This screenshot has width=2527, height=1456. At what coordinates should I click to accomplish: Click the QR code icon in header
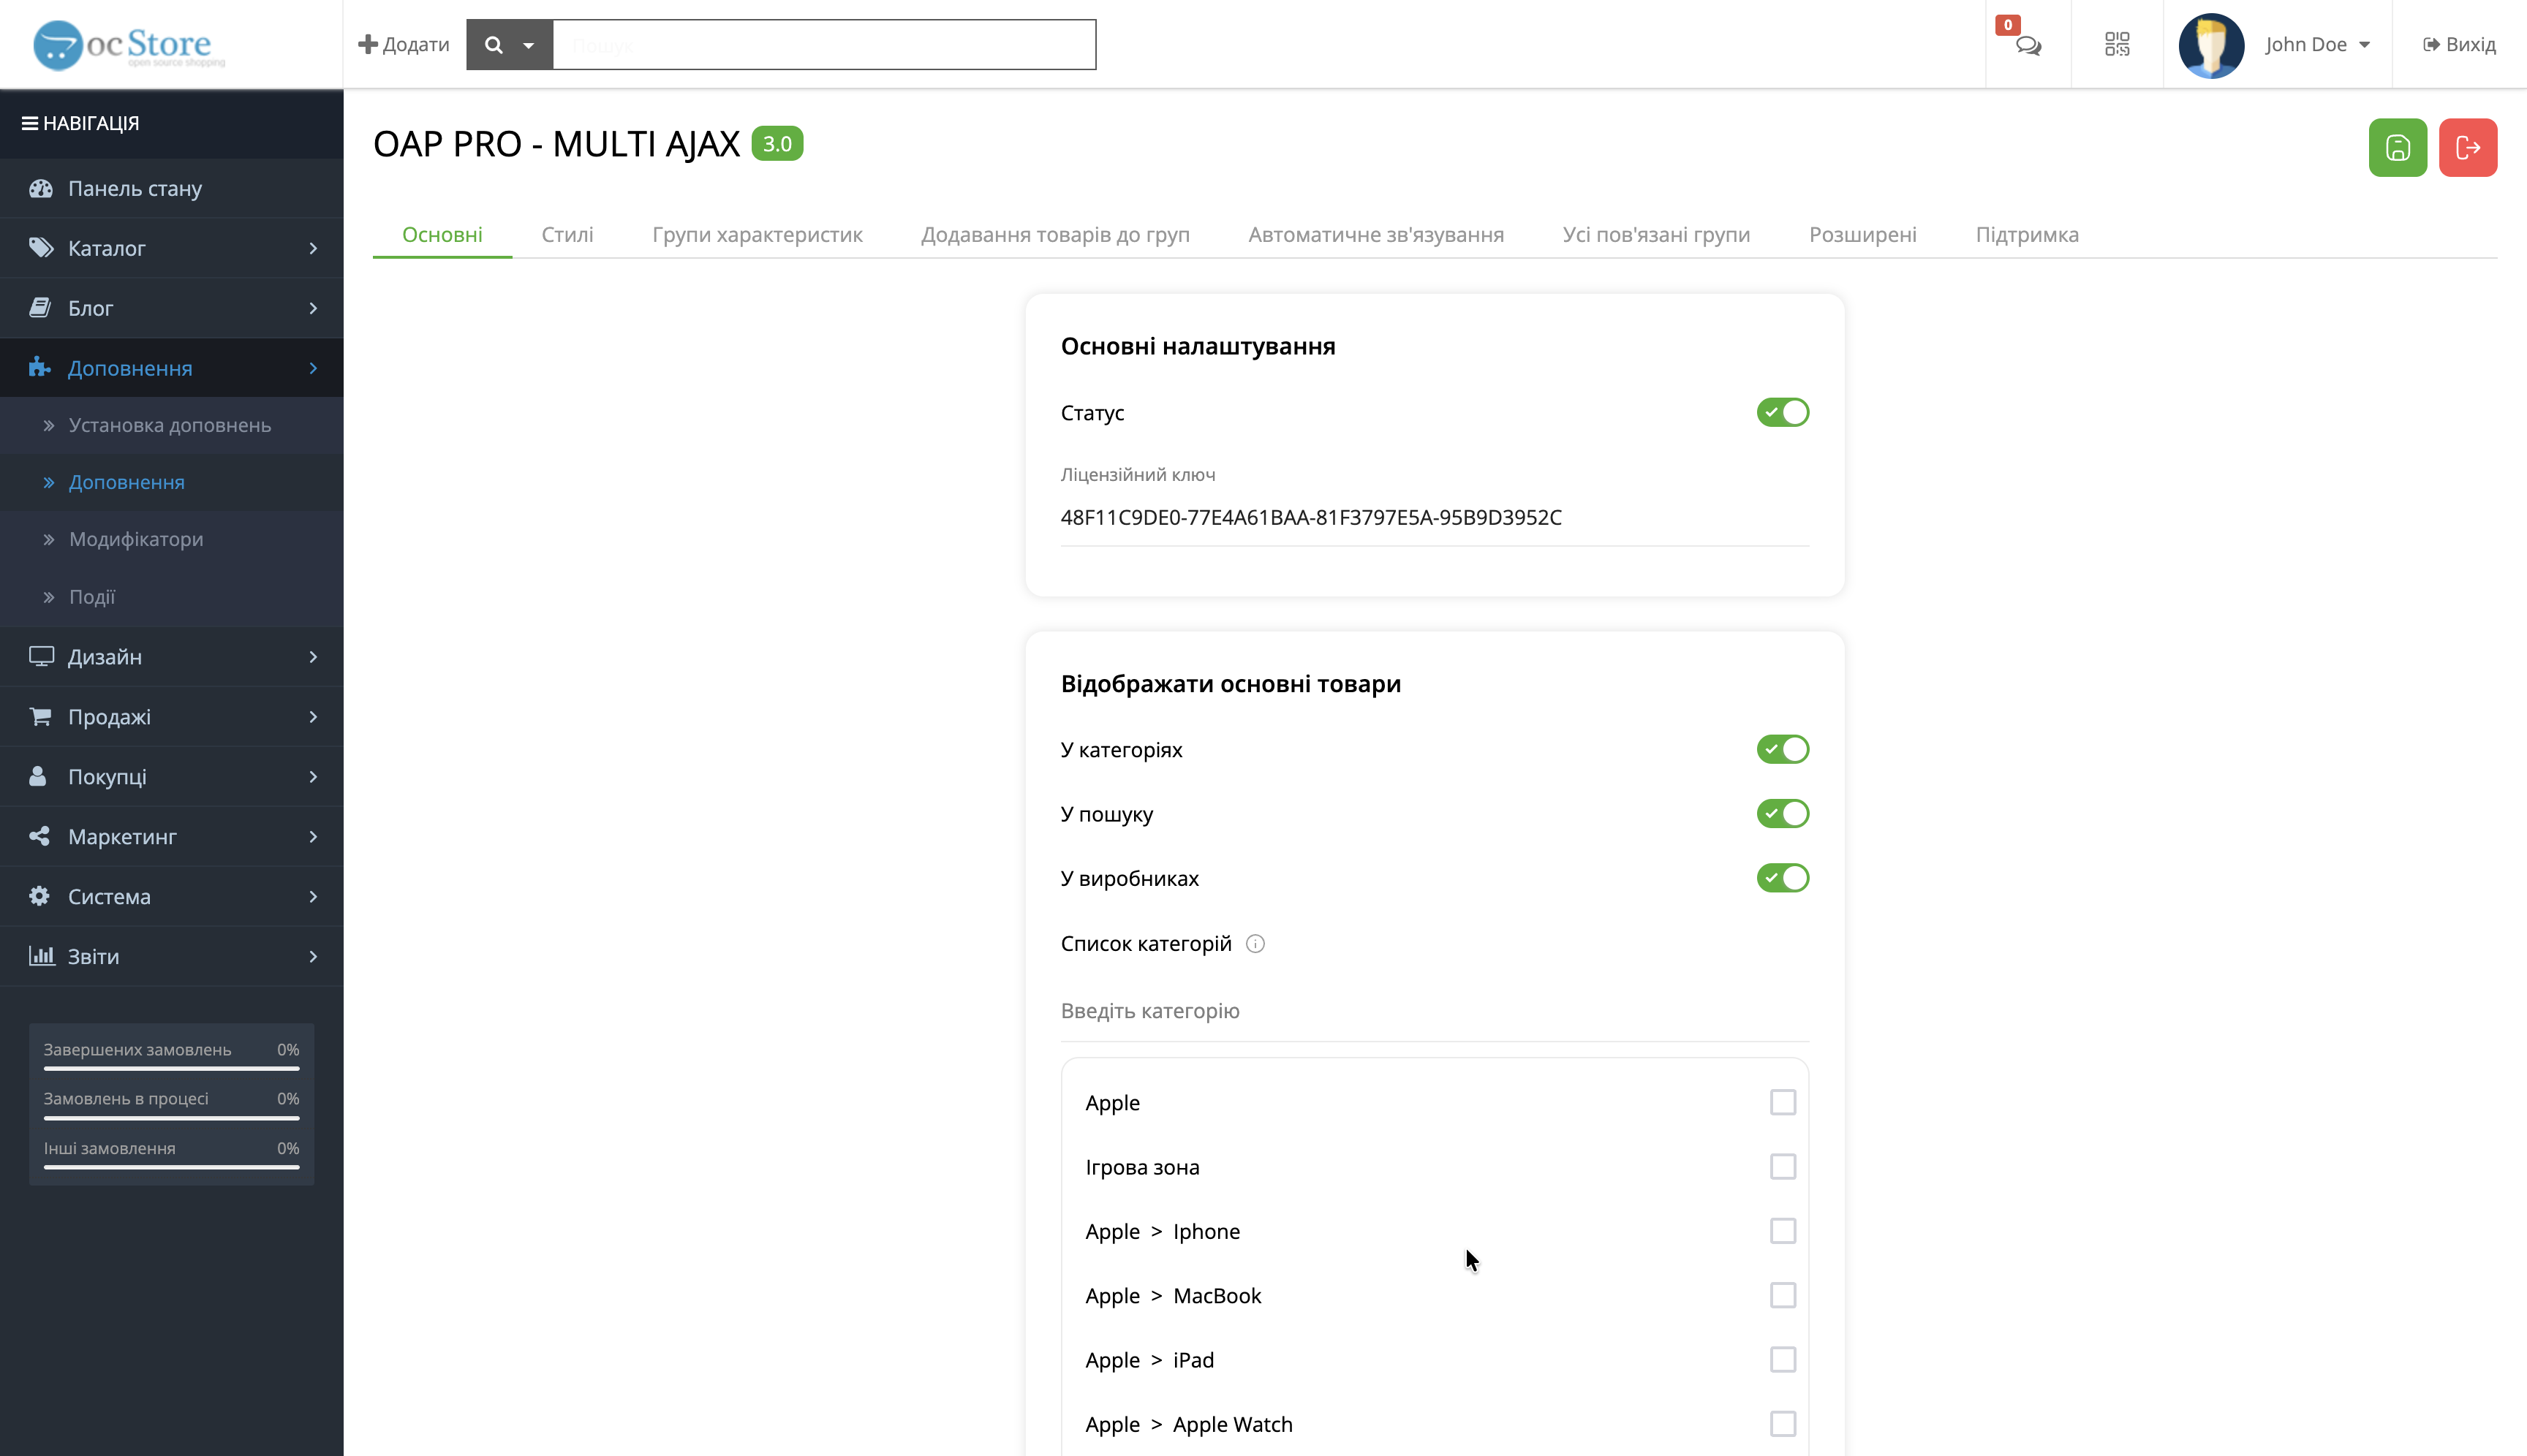(x=2116, y=44)
